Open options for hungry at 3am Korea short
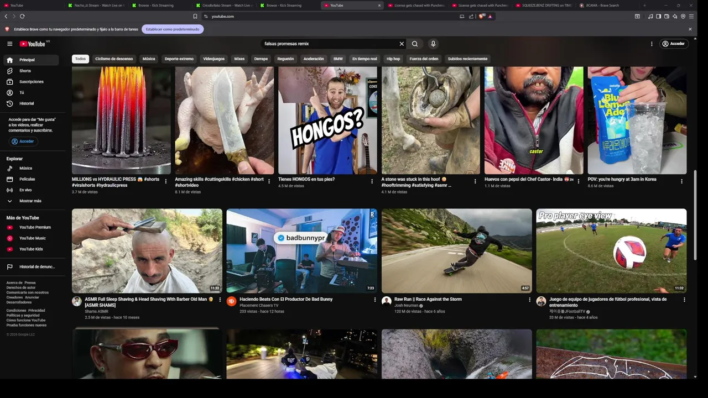Viewport: 708px width, 398px height. click(681, 181)
